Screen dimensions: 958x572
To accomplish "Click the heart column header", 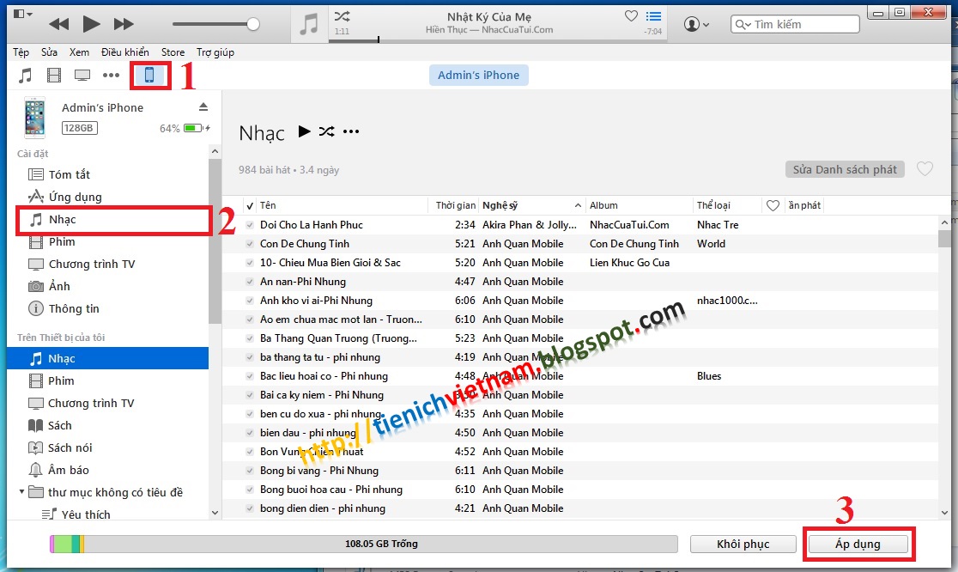I will pos(773,205).
